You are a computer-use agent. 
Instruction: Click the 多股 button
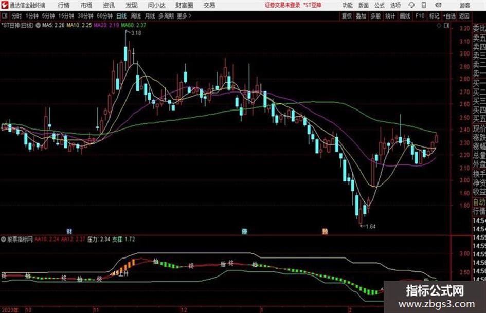(x=375, y=16)
